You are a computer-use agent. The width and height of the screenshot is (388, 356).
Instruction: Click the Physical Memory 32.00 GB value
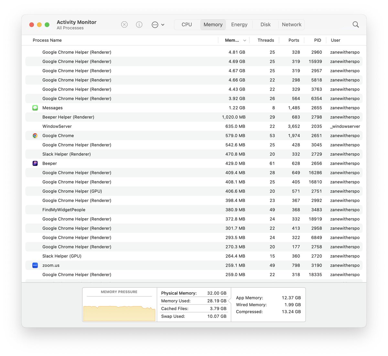[217, 293]
